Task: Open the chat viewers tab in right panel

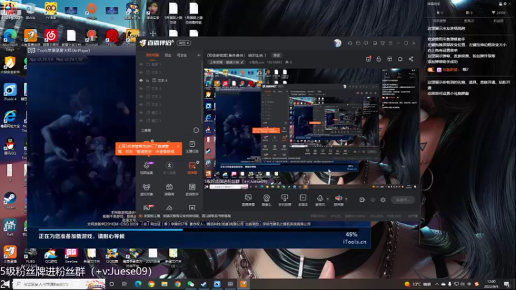Action: point(469,21)
